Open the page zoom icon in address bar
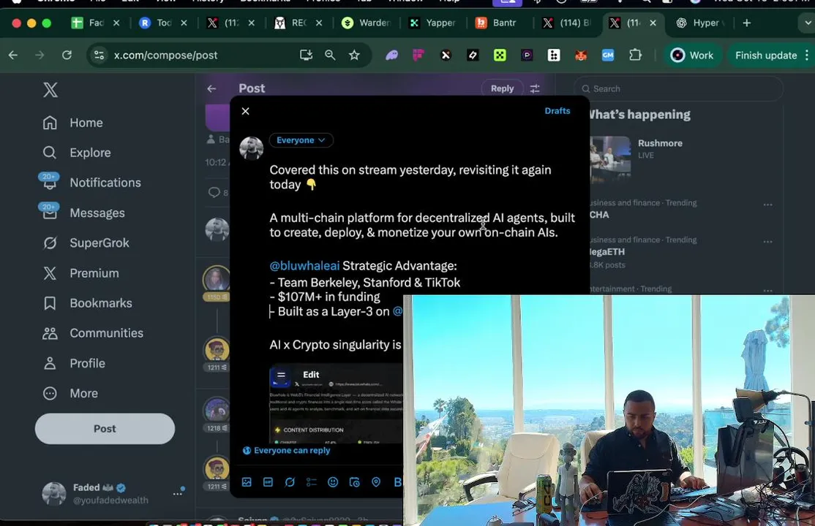 coord(330,55)
